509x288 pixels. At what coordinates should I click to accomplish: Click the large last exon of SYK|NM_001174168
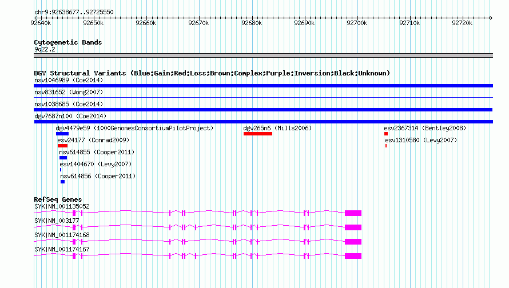(353, 242)
